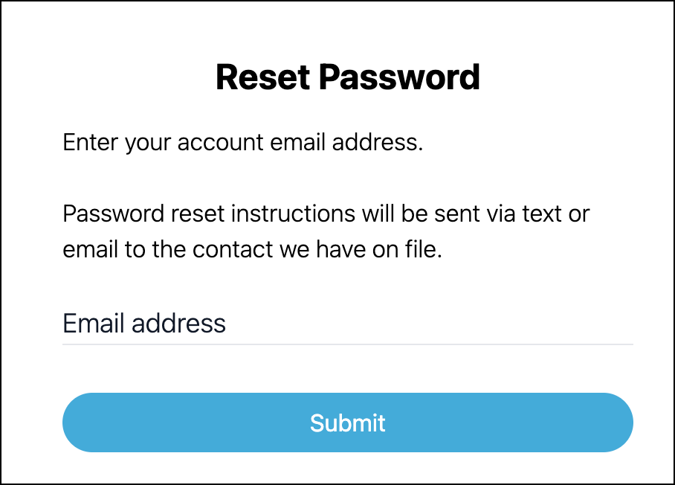Click the instruction text about account email
The image size is (675, 485).
tap(242, 142)
